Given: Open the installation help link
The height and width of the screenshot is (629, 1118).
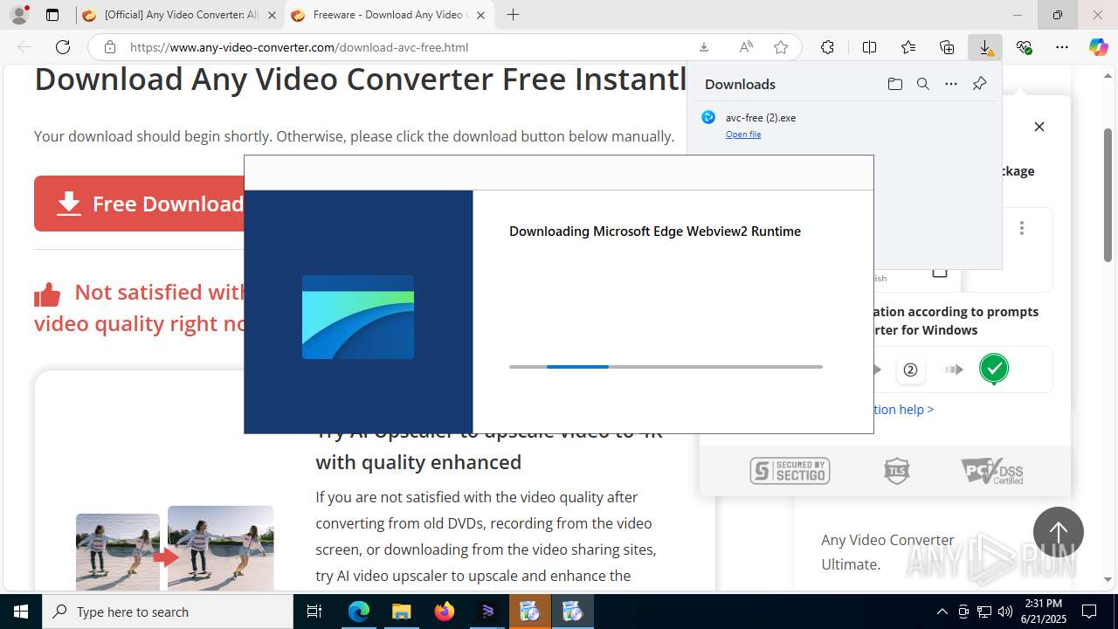Looking at the screenshot, I should 904,409.
